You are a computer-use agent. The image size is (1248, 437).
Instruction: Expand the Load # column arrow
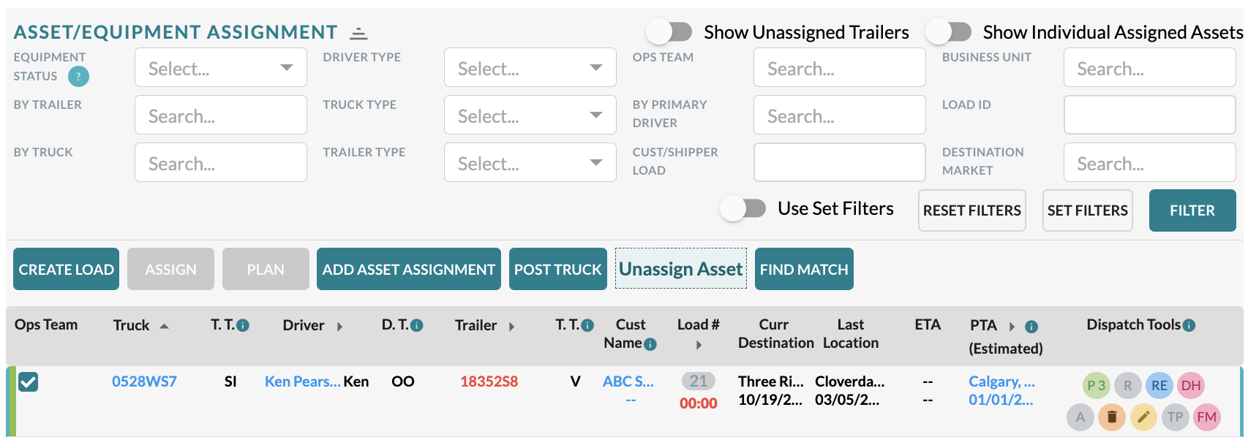point(699,345)
